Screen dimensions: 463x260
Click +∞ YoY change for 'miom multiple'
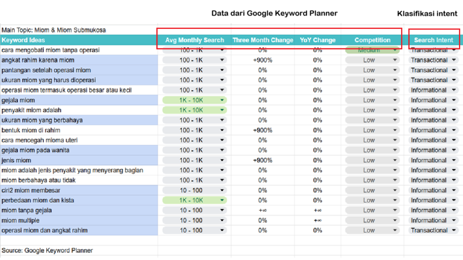click(318, 220)
